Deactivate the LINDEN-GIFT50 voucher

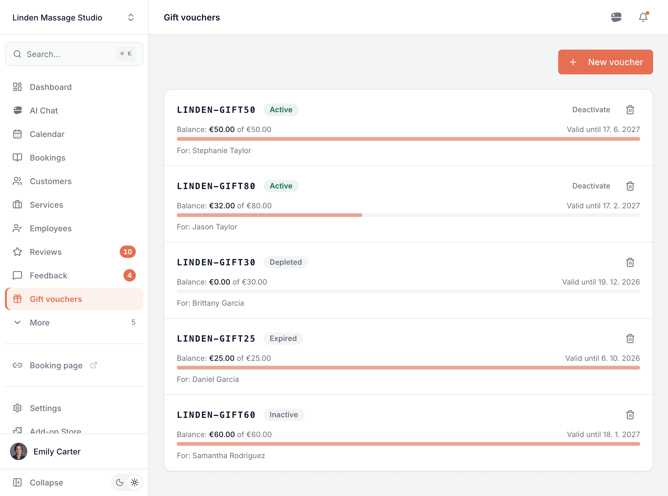point(591,110)
